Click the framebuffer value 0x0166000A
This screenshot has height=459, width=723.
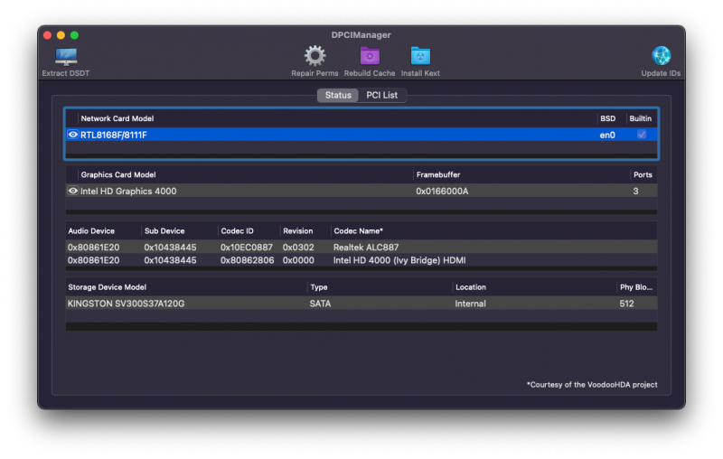click(442, 191)
